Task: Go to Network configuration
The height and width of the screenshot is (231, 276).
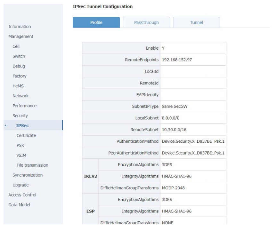Action: coord(20,96)
